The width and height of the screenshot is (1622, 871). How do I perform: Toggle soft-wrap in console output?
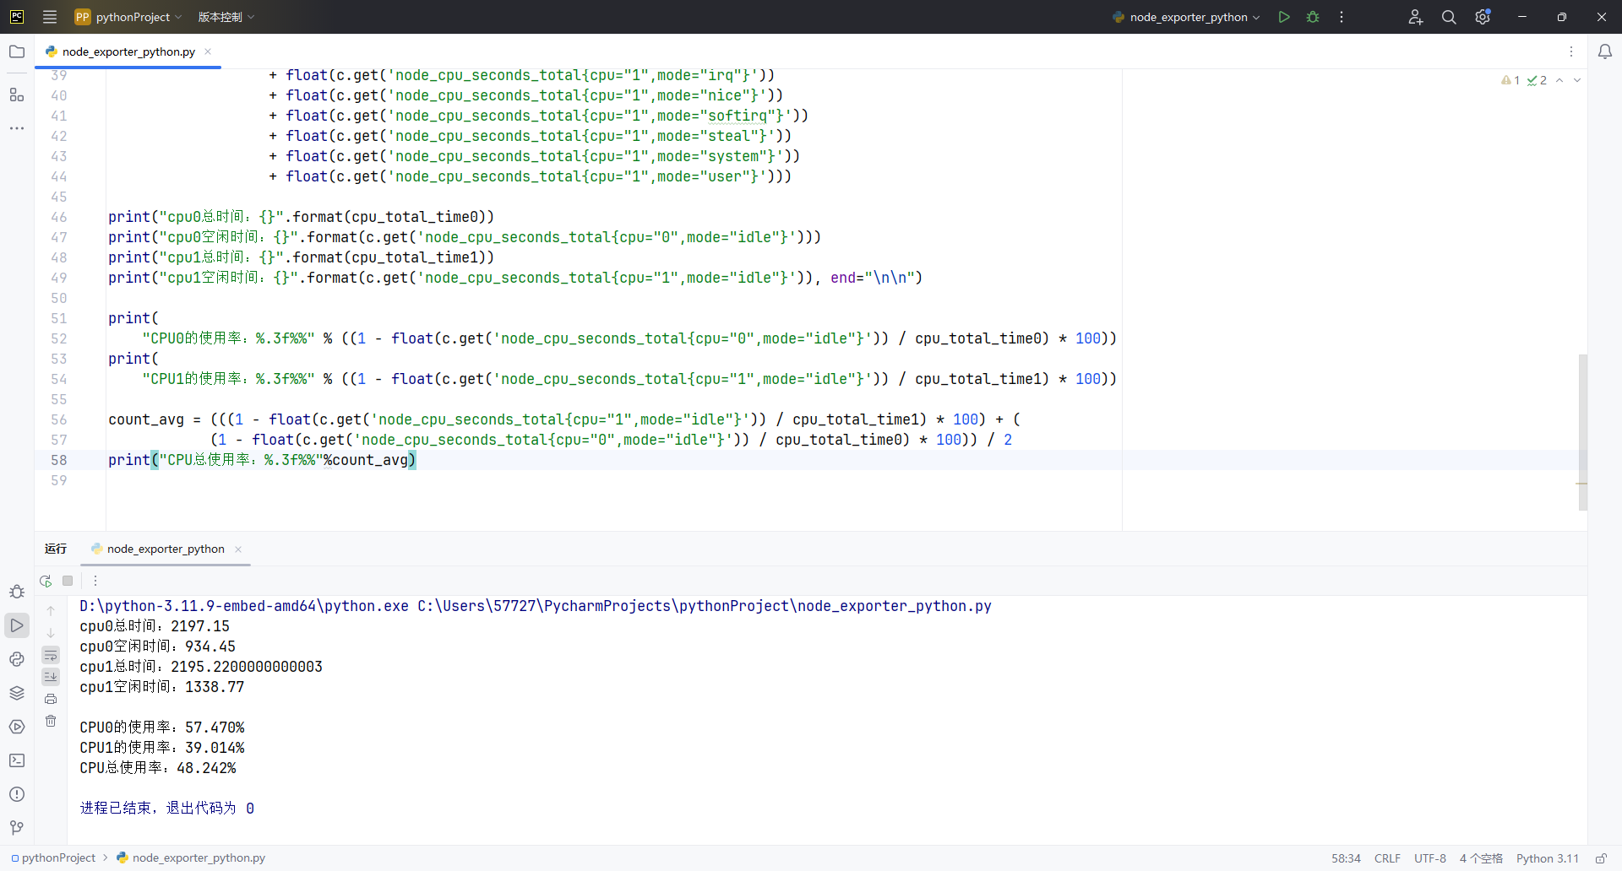pos(51,655)
